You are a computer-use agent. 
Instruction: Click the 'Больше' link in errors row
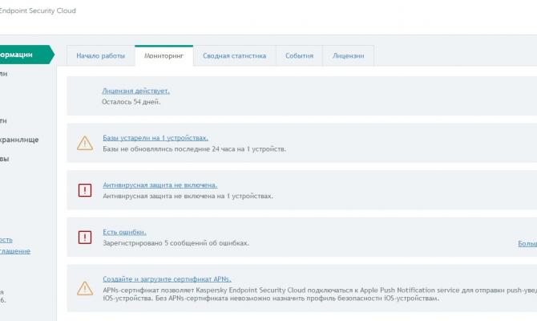pos(527,242)
